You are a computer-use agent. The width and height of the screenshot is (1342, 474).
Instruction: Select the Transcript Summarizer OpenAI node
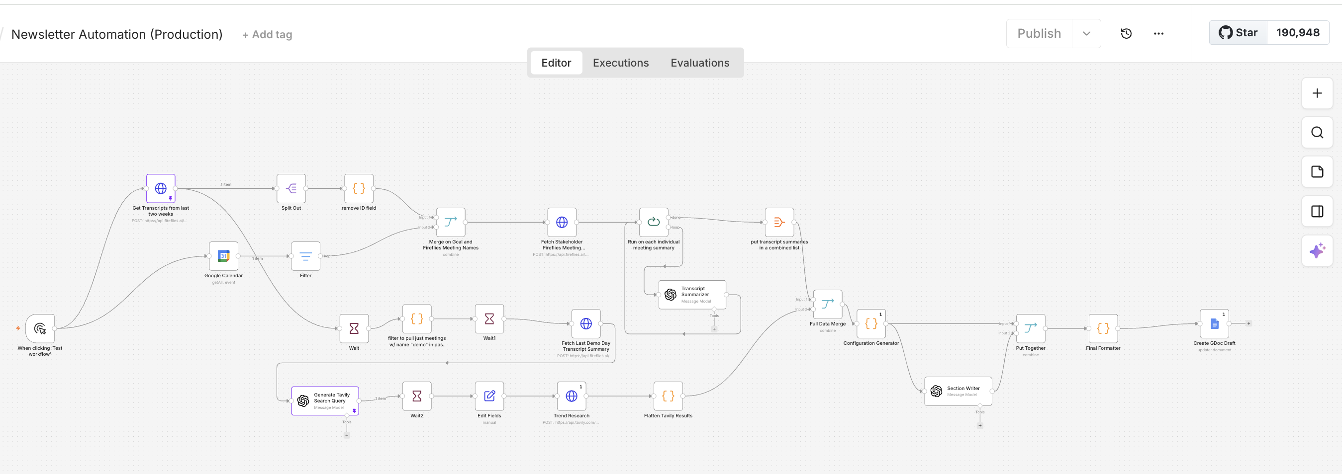tap(692, 295)
